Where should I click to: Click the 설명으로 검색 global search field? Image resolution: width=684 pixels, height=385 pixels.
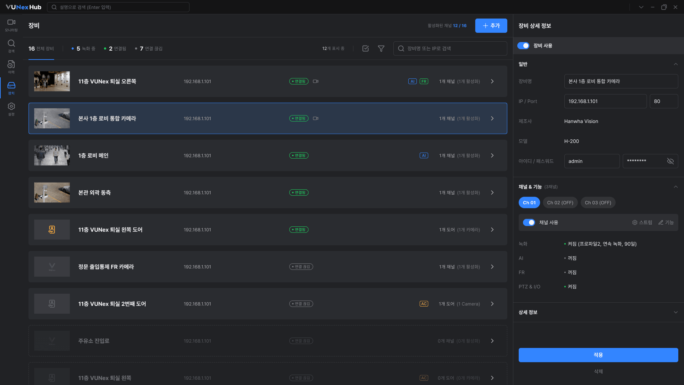coord(118,7)
